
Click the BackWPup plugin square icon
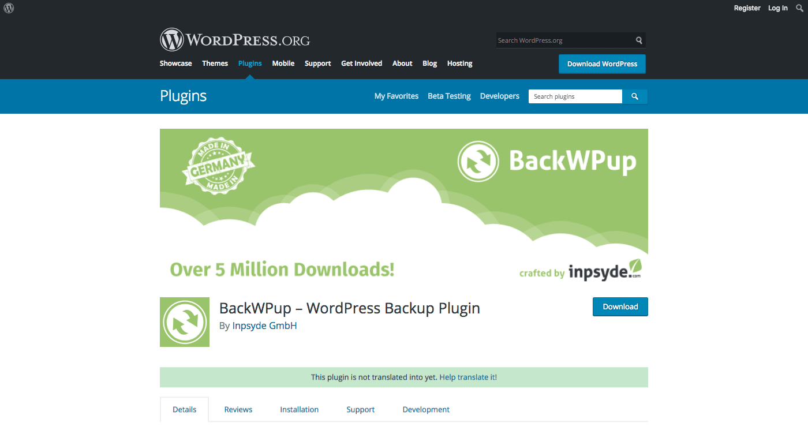(185, 322)
